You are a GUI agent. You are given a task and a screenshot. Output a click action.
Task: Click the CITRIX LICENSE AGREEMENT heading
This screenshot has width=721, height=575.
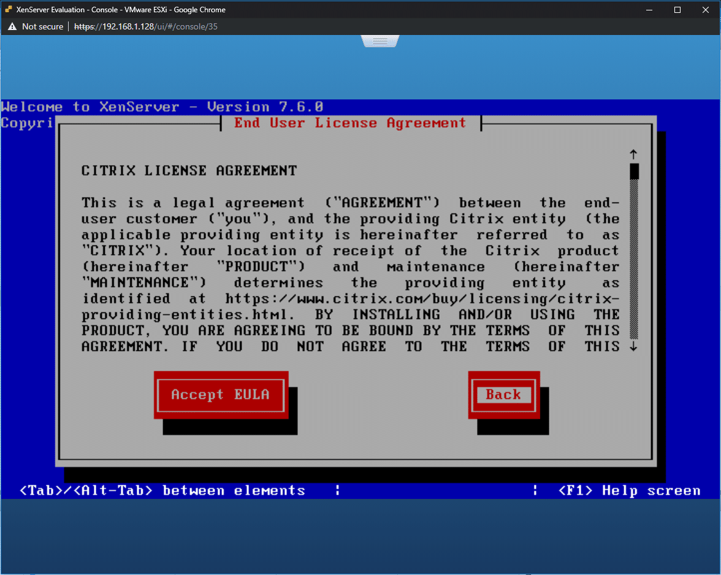[189, 171]
